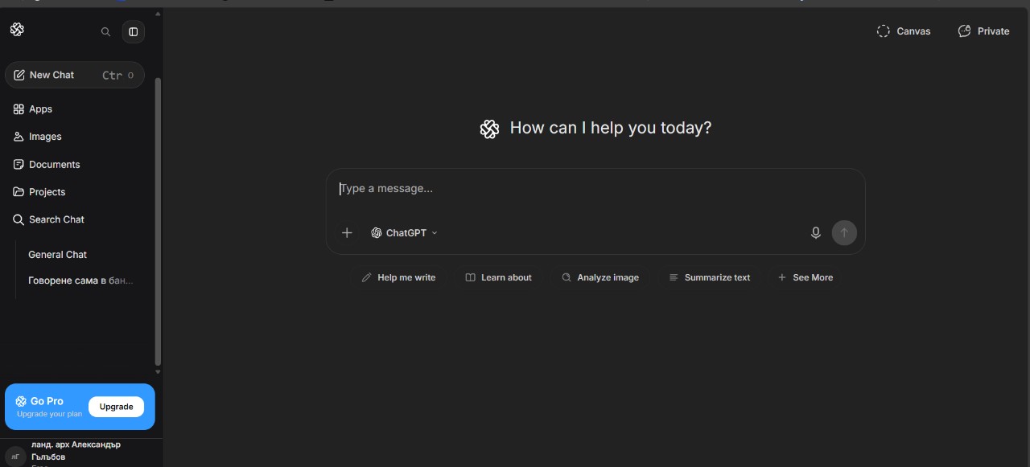
Task: Click the plus attach icon in message box
Action: (347, 233)
